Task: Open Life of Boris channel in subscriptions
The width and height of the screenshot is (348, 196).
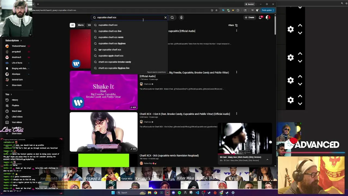Action: [x=18, y=63]
